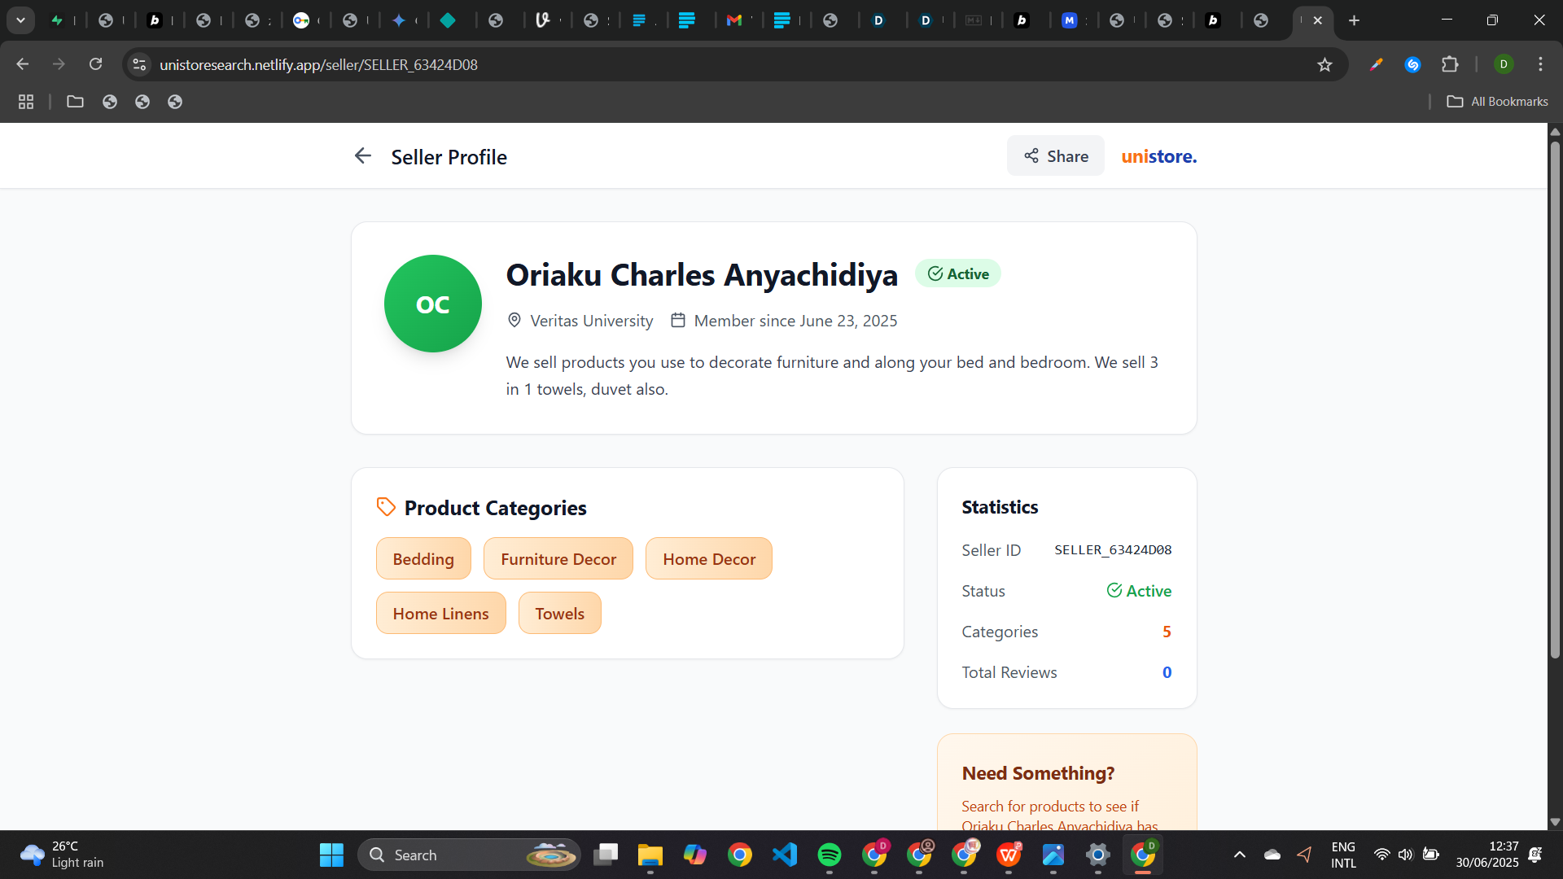This screenshot has width=1563, height=879.
Task: Click the back arrow beside Seller Profile
Action: [x=362, y=156]
